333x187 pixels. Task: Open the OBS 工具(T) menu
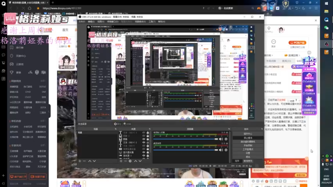[152, 22]
